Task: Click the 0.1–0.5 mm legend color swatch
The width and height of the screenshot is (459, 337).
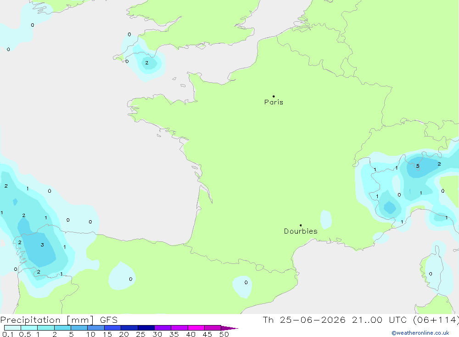Action: click(12, 328)
